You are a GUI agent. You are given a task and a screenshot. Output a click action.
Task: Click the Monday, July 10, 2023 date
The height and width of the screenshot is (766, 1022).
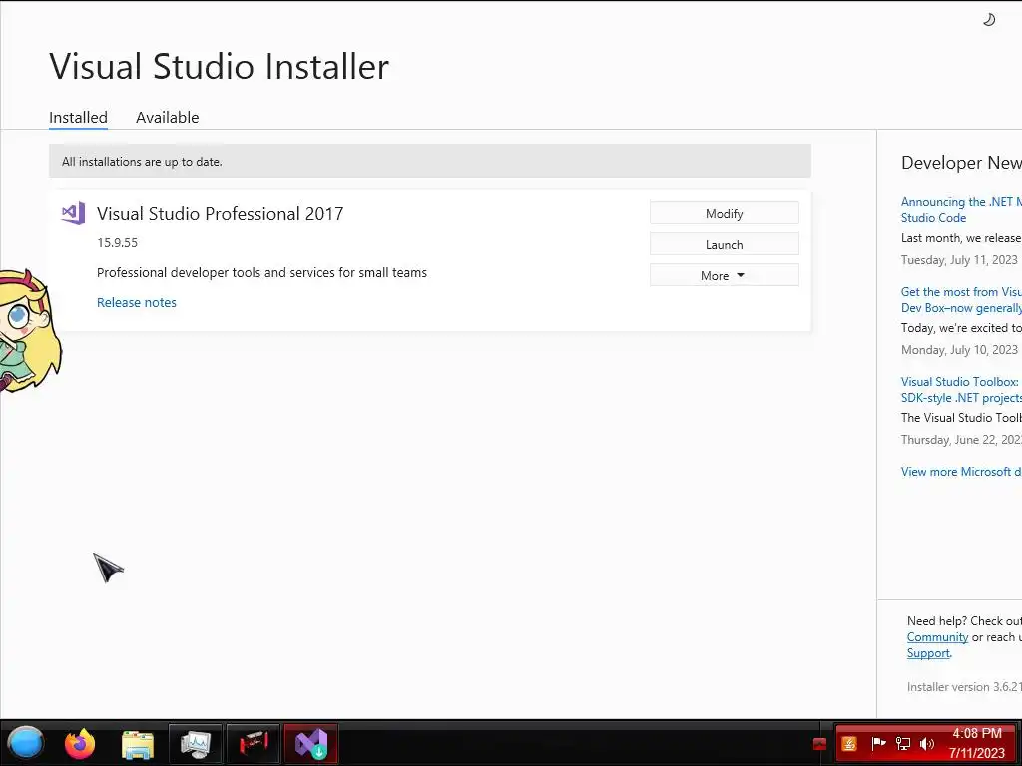959,350
